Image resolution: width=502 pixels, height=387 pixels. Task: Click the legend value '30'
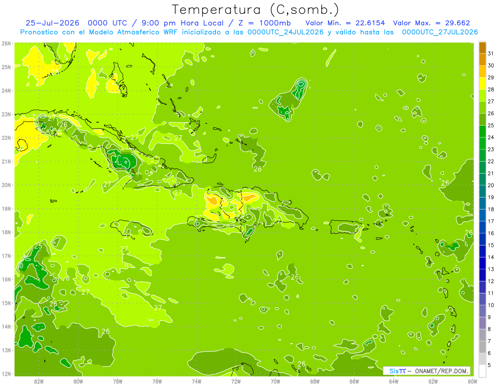(491, 65)
